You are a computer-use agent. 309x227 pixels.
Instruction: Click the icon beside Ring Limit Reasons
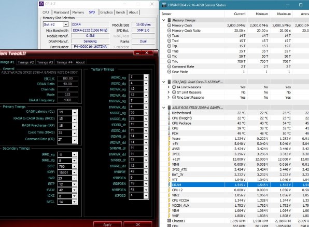[x=174, y=97]
